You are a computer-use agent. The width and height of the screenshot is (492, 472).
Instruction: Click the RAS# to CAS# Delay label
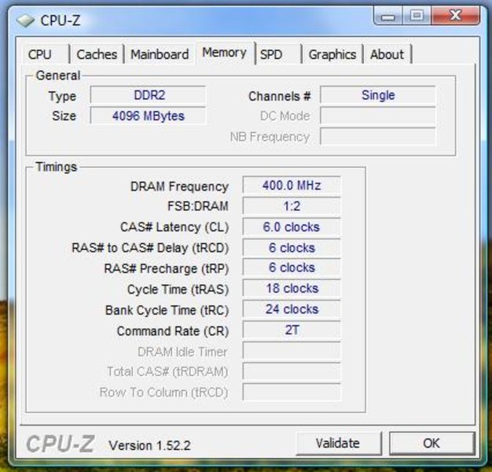pos(150,248)
